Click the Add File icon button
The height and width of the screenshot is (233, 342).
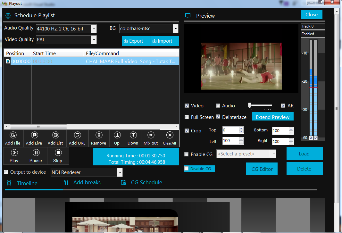(13, 138)
